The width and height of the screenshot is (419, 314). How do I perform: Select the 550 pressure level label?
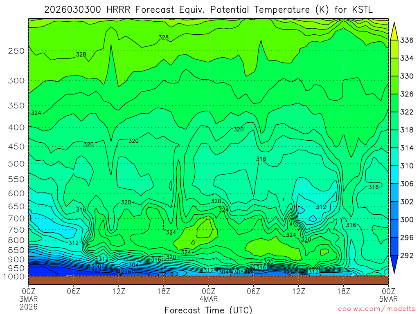pyautogui.click(x=16, y=179)
